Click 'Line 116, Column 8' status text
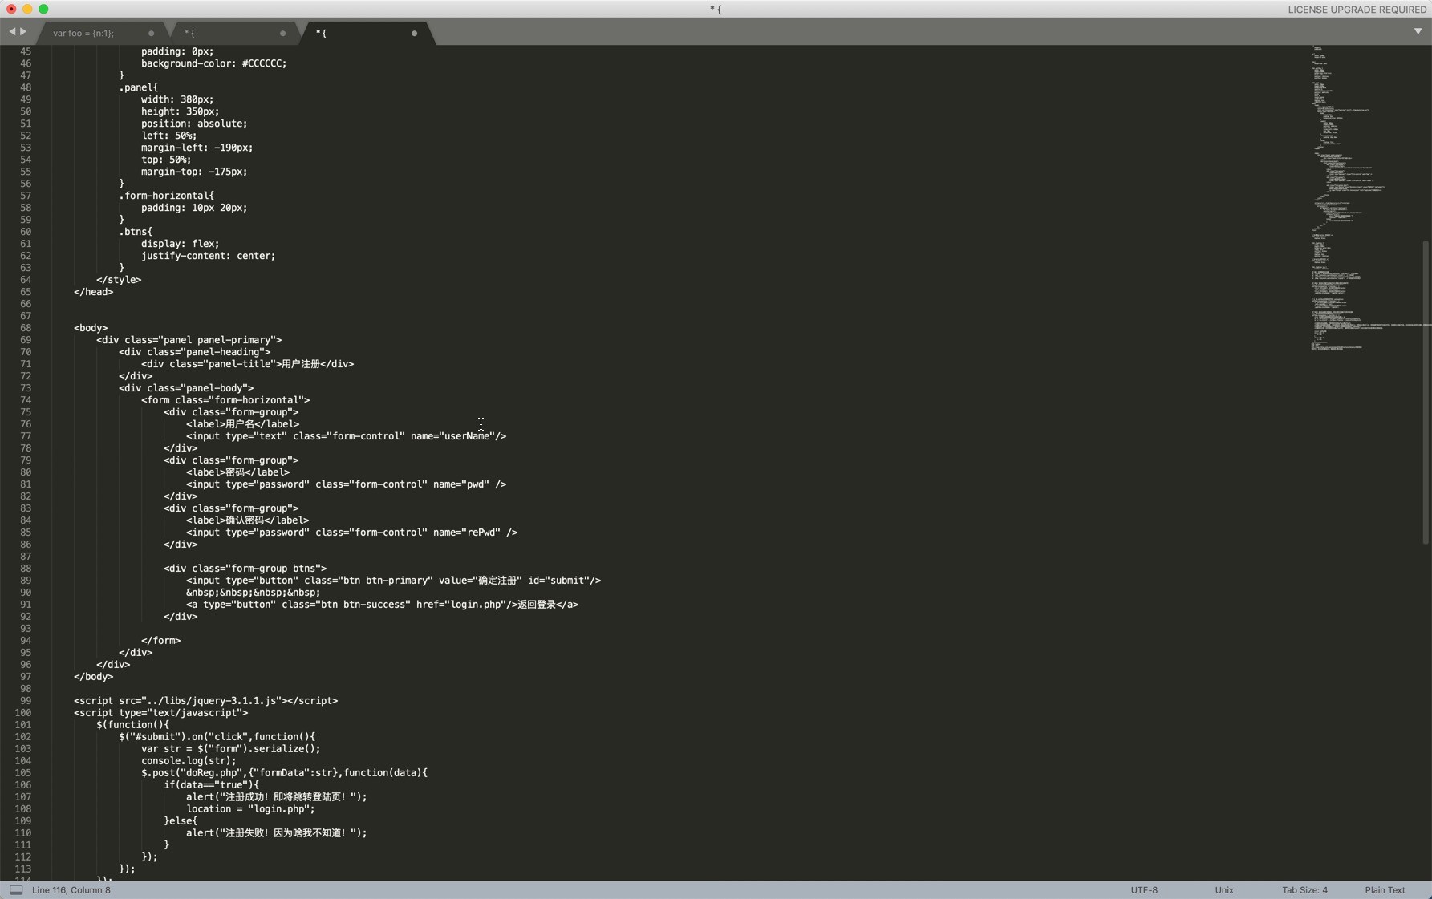 click(71, 889)
